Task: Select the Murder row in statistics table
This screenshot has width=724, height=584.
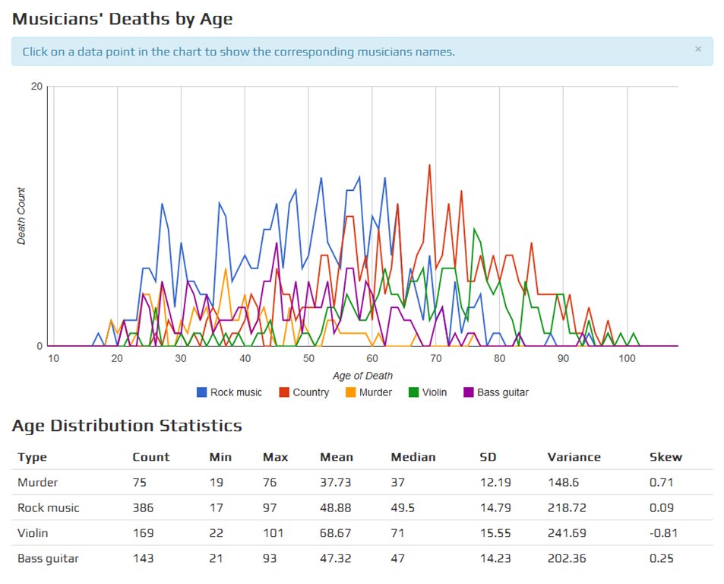Action: tap(362, 482)
